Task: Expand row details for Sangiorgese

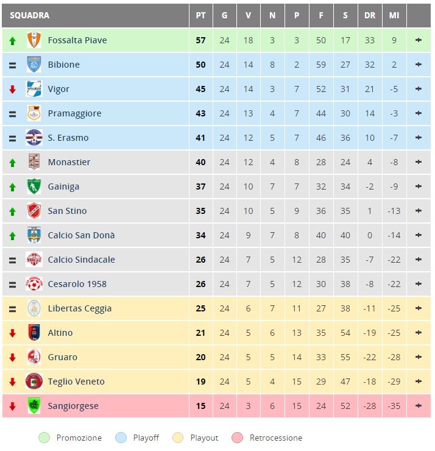Action: (419, 405)
